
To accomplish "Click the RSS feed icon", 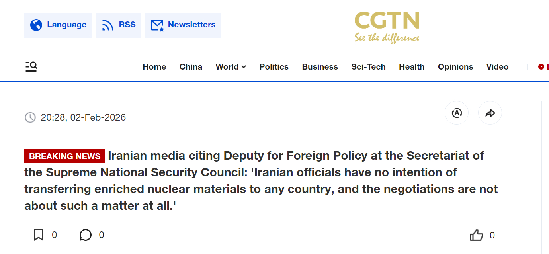I will pyautogui.click(x=107, y=25).
